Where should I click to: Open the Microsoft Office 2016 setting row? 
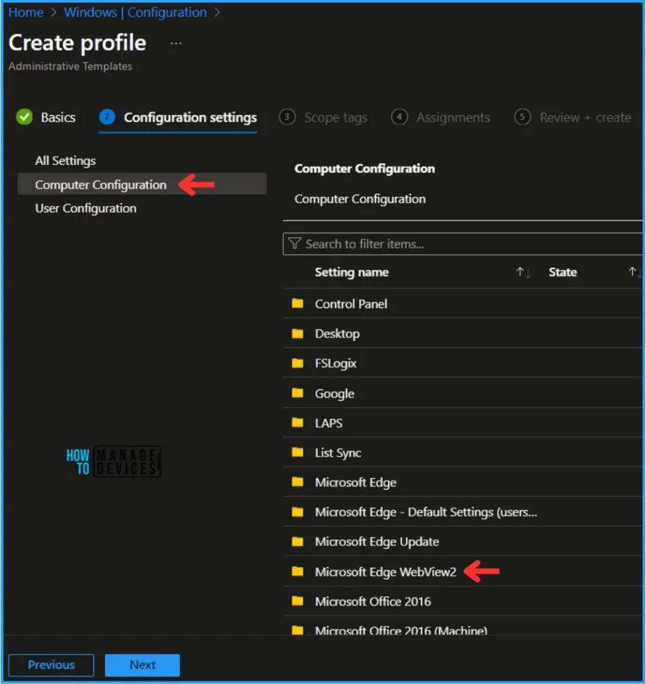click(x=462, y=601)
